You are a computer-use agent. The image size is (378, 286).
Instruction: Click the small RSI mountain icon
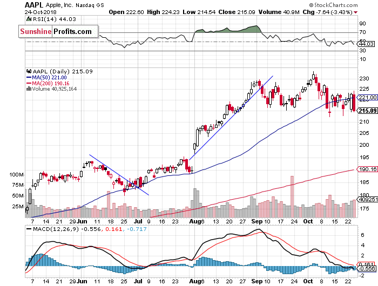29,19
